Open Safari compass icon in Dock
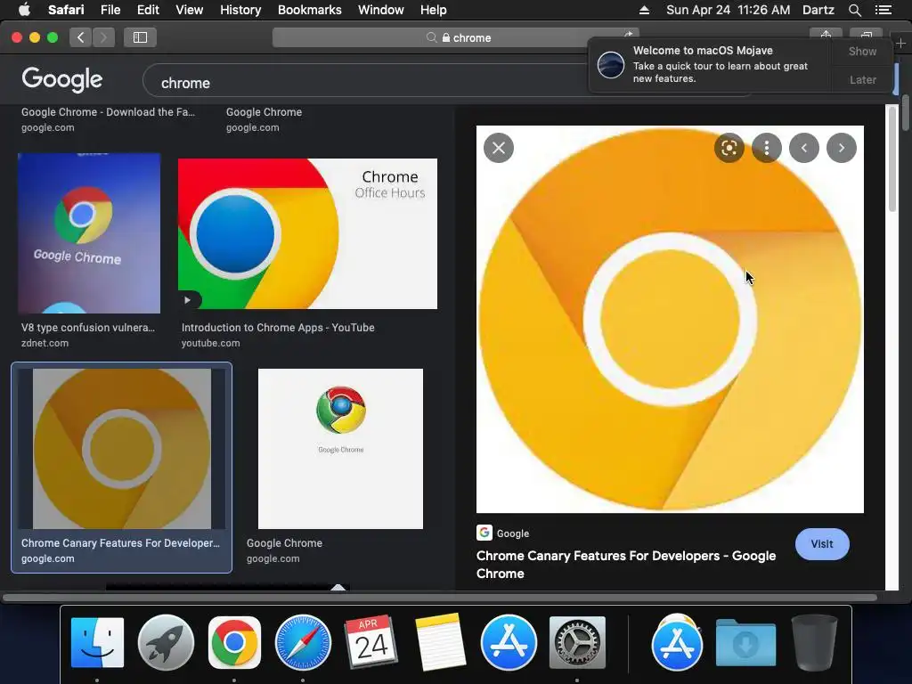 pos(303,643)
